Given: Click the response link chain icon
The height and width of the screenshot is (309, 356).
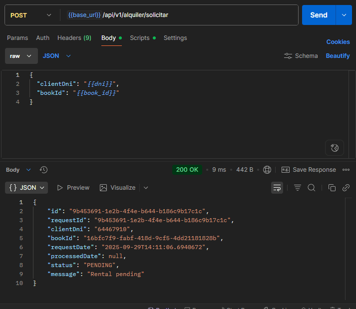Looking at the screenshot, I should click(x=346, y=188).
